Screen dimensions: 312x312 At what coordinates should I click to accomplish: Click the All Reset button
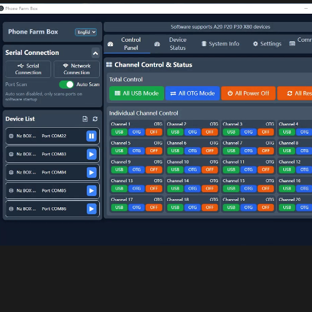(295, 94)
